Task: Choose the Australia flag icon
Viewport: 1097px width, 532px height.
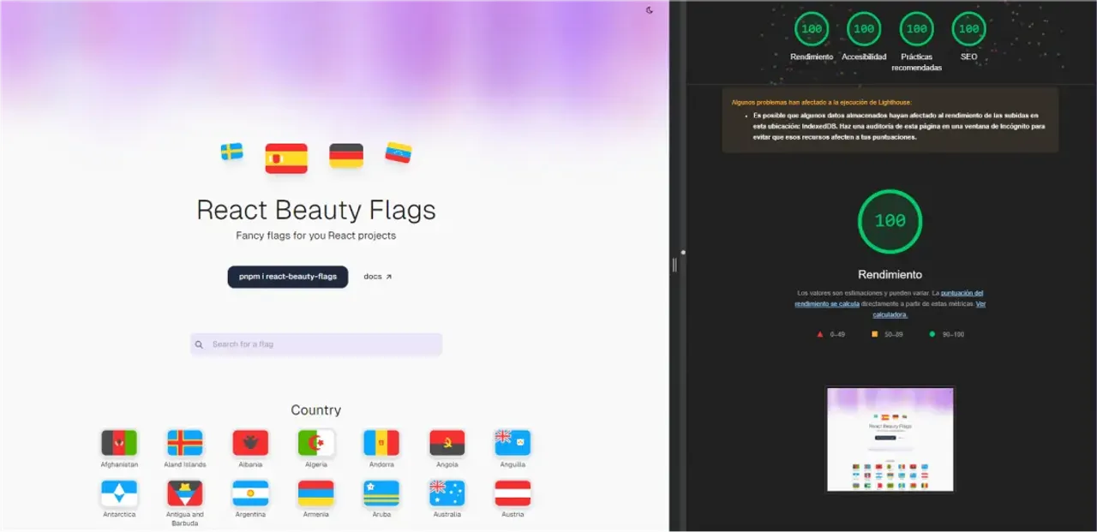Action: tap(447, 493)
